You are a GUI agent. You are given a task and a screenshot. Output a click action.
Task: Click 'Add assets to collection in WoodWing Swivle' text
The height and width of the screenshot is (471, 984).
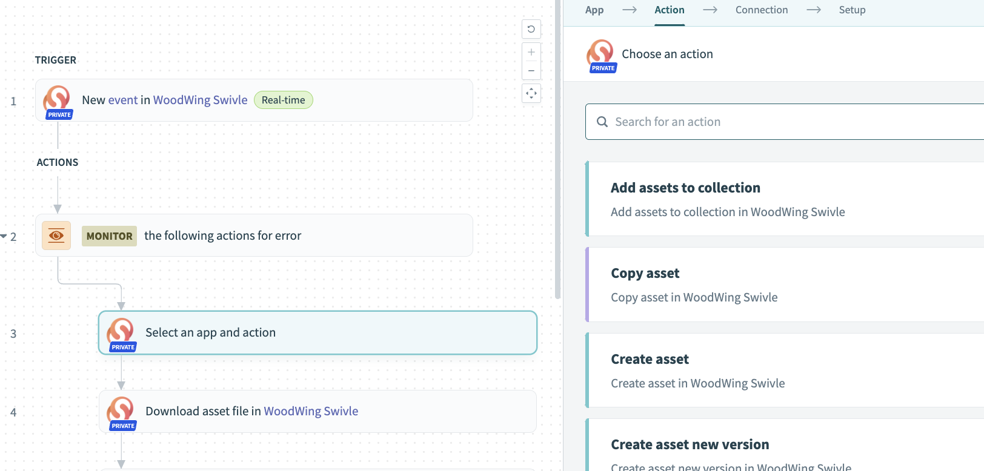[x=728, y=212]
